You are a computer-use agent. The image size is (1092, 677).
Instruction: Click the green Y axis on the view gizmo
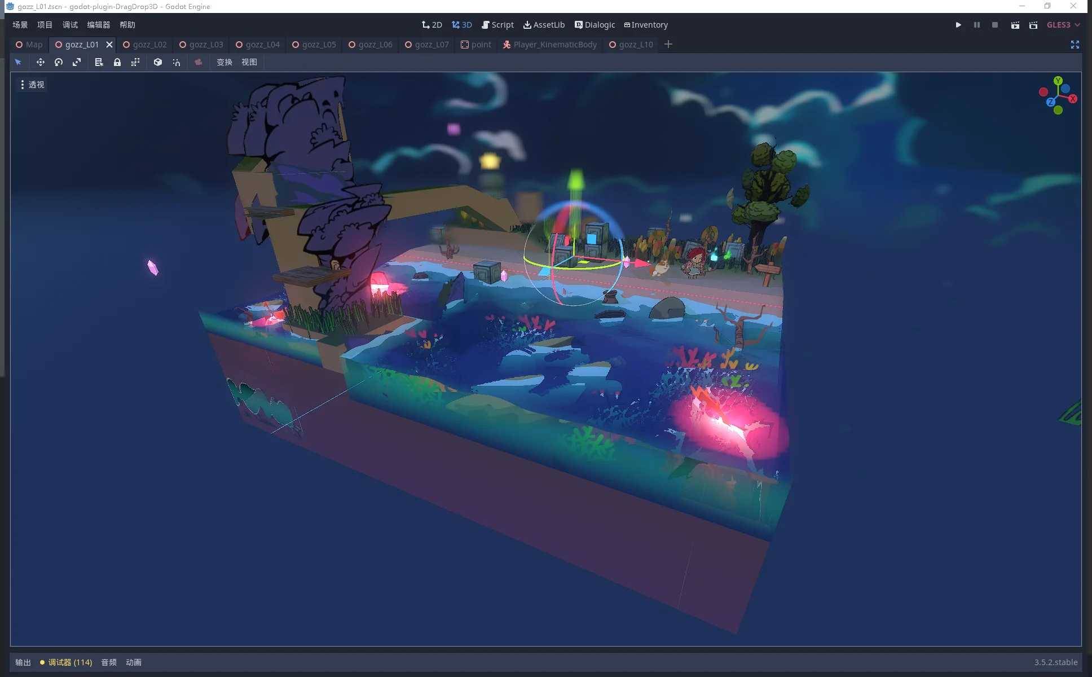[1058, 81]
